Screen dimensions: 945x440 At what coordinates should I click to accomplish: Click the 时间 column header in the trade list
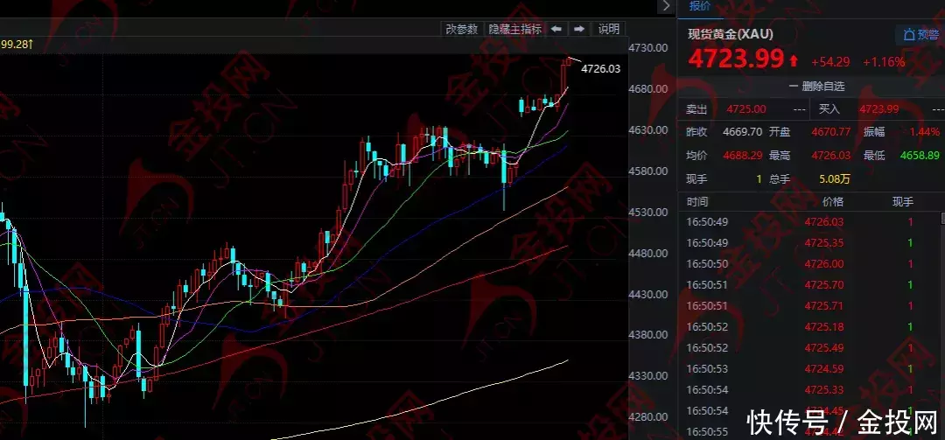coord(698,201)
